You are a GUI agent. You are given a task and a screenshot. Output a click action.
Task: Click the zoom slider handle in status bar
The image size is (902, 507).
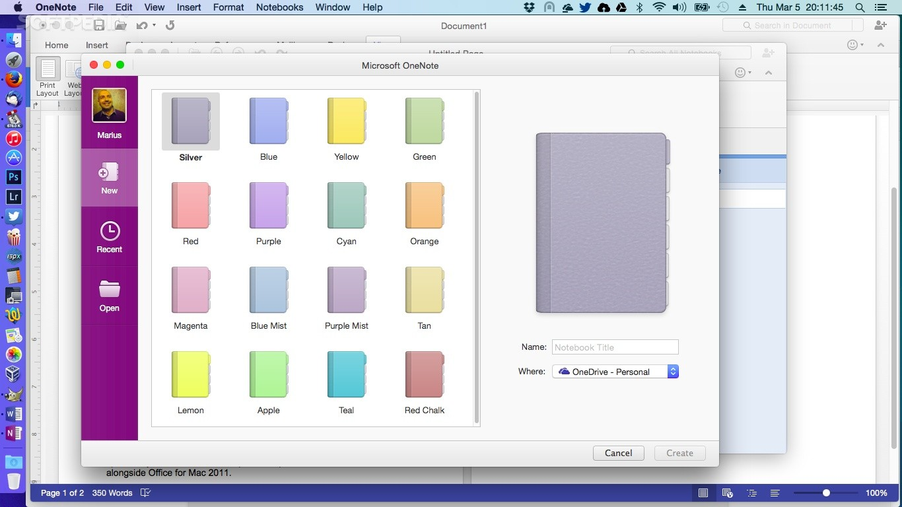[826, 493]
